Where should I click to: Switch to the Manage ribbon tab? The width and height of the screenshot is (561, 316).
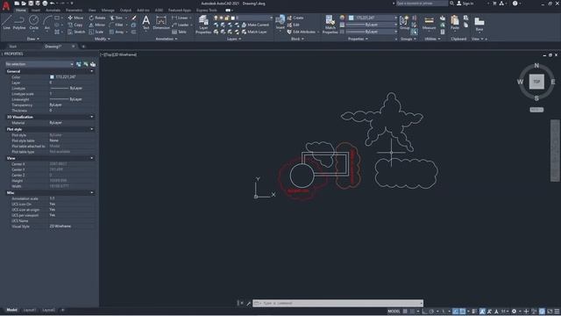[108, 10]
